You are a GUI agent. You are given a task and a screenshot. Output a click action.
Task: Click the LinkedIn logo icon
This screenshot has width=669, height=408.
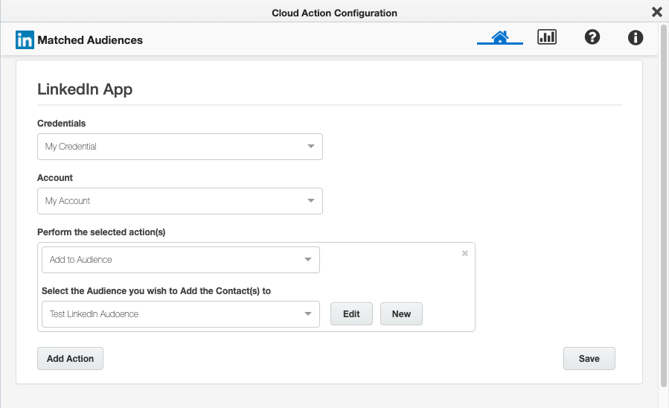(25, 40)
